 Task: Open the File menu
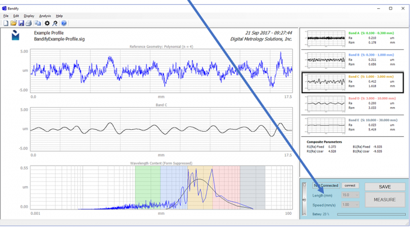(6, 16)
